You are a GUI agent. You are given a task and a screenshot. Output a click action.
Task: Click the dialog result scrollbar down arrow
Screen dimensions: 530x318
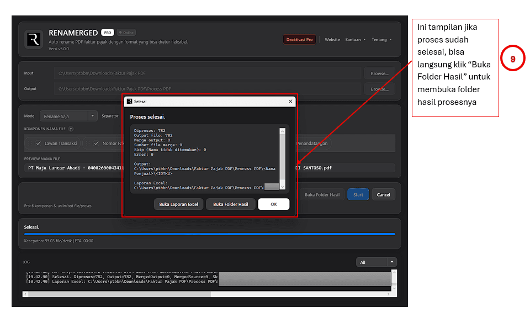pos(283,187)
